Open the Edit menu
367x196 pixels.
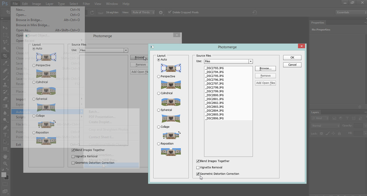coord(25,4)
